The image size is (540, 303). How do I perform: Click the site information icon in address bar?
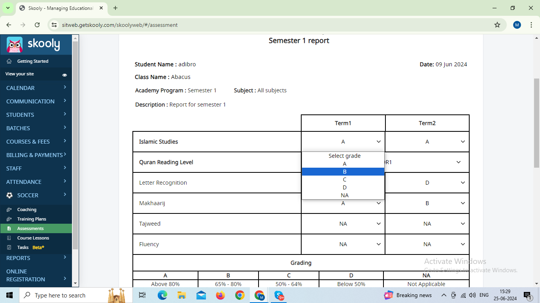tap(54, 25)
